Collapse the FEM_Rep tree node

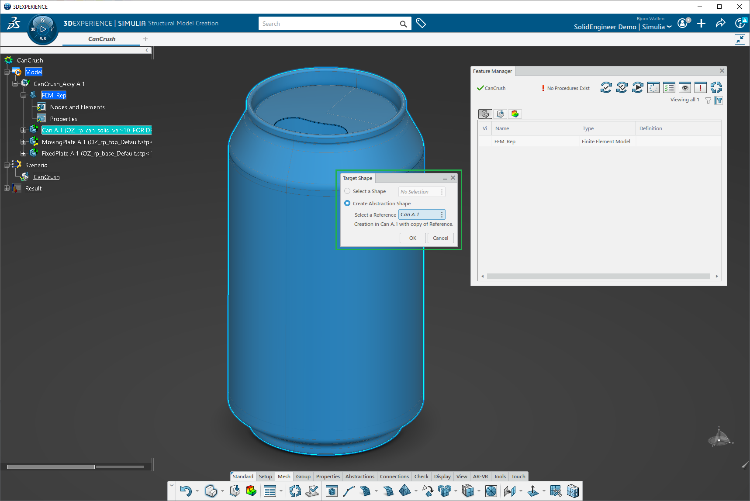pyautogui.click(x=24, y=95)
